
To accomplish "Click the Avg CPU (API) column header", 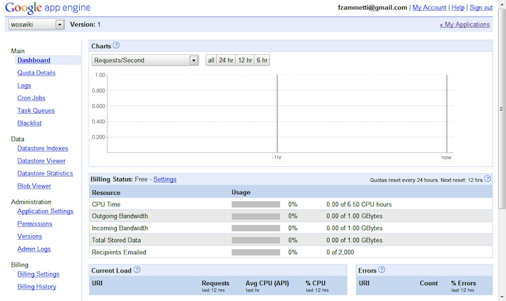I will tap(267, 283).
